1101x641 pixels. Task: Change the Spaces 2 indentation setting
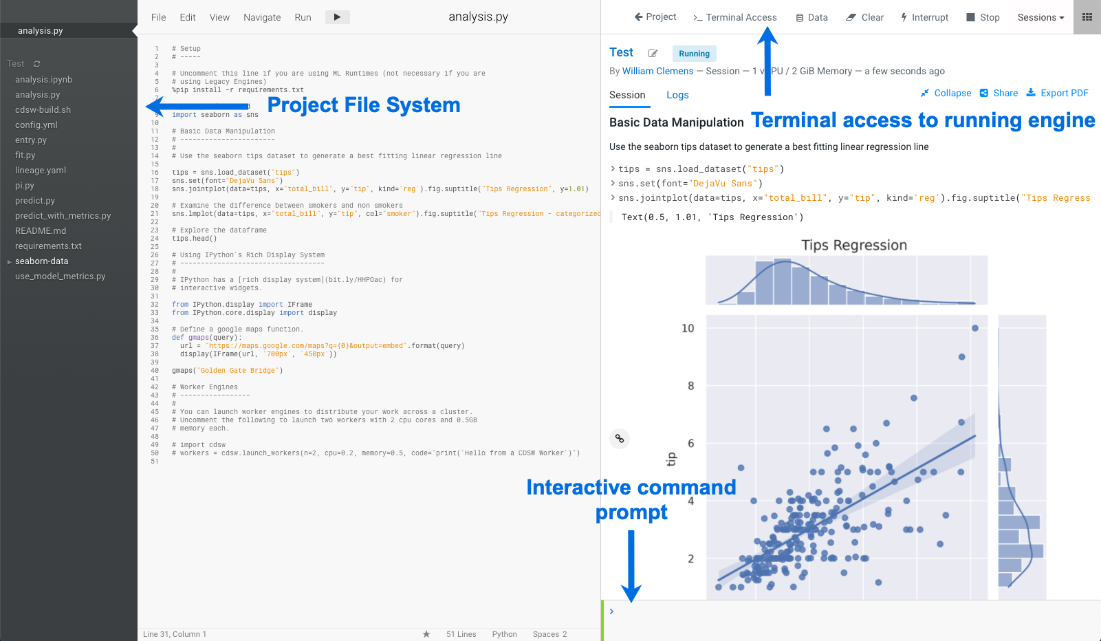[549, 634]
